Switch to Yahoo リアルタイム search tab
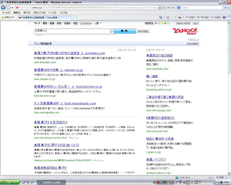This screenshot has width=231, height=185. (86, 23)
